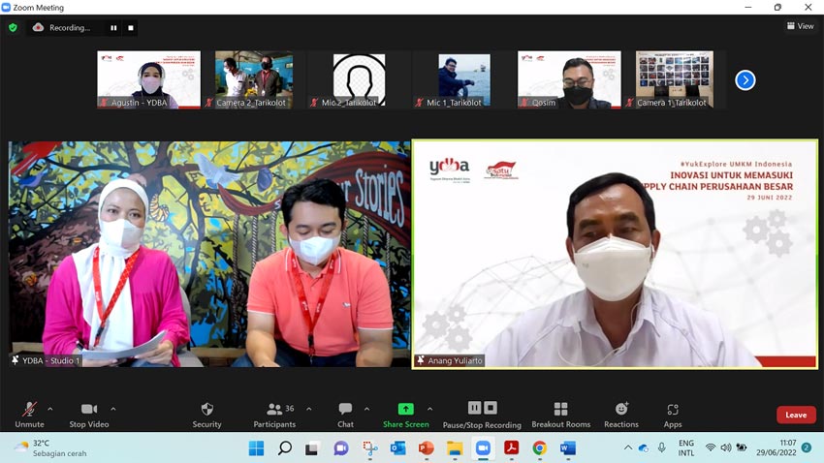Select Qosim video thumbnail
Screen dimensions: 824x463
(569, 79)
